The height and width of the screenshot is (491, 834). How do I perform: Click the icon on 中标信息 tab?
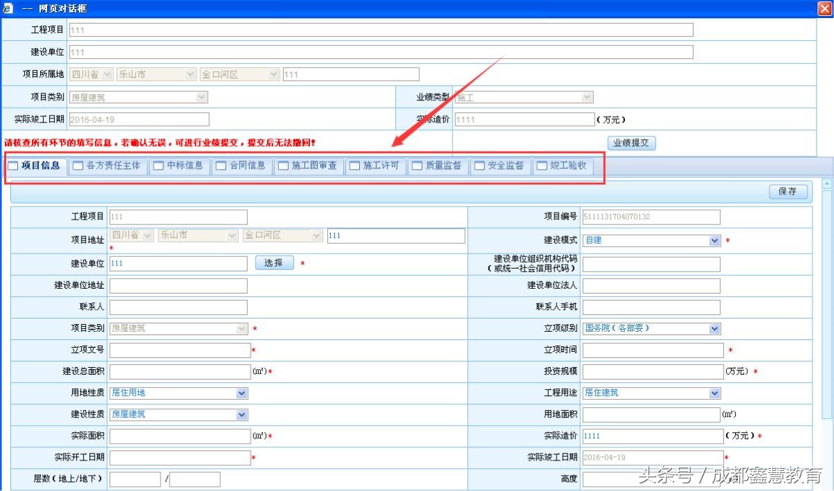tap(158, 166)
